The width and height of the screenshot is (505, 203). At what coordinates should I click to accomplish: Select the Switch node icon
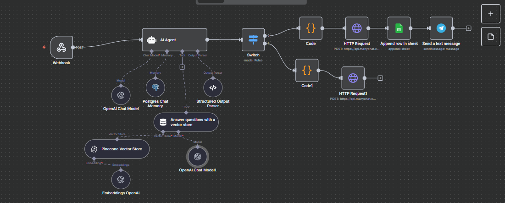click(253, 40)
